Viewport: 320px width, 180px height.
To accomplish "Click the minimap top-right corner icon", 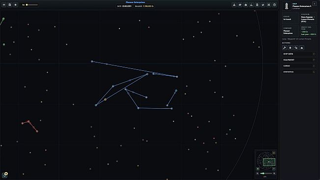I will pos(274,152).
